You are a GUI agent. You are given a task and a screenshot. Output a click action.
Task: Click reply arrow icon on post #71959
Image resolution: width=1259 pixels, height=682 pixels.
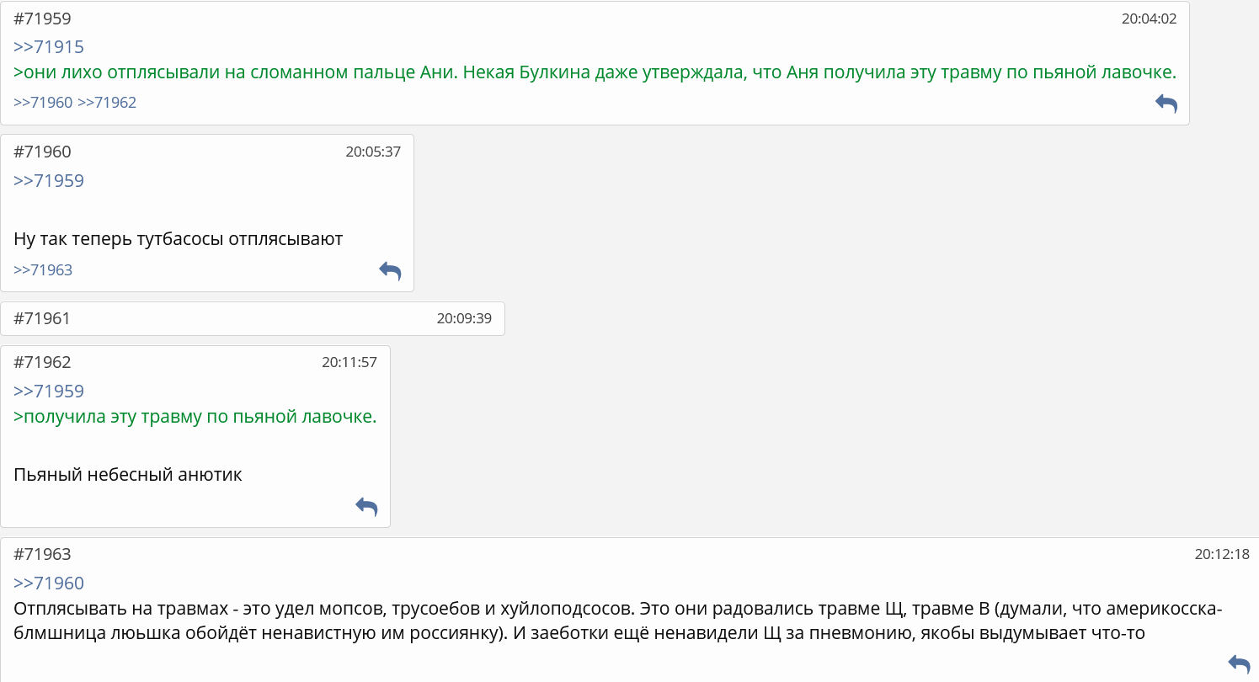(1166, 104)
